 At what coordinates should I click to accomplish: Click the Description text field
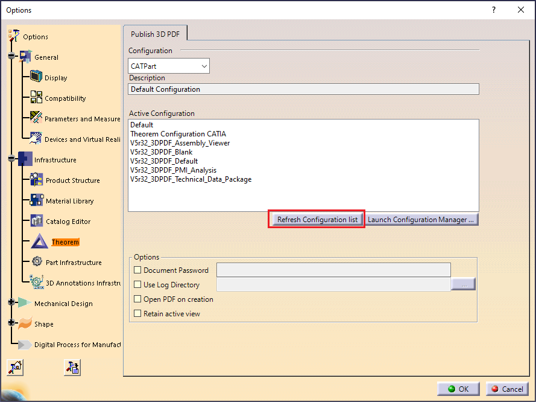(x=303, y=89)
